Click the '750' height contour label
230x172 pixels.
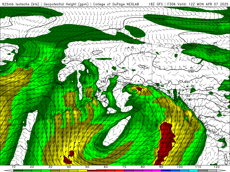click(187, 95)
